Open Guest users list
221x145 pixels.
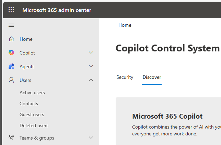(32, 114)
